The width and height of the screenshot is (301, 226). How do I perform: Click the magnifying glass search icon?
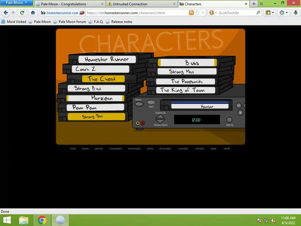click(258, 13)
